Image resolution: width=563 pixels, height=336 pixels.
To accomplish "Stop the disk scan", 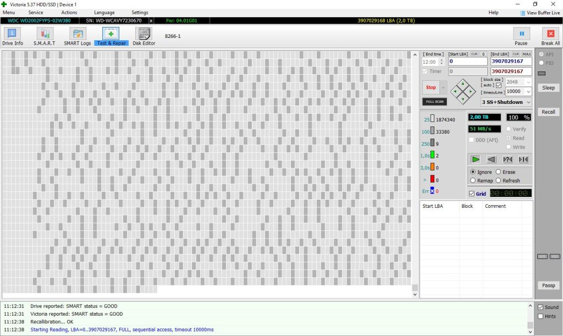I will (431, 87).
